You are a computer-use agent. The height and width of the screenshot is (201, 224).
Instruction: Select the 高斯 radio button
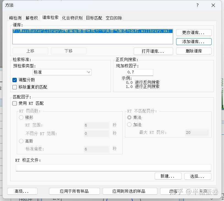coord(21,141)
